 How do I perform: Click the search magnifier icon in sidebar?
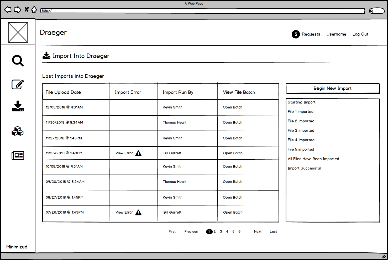coord(18,61)
